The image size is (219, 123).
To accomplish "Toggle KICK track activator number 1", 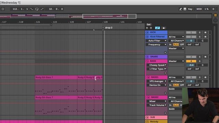I will [191, 32].
